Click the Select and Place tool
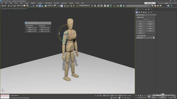Image resolution: width=177 pixels, height=99 pixels. 46,6
